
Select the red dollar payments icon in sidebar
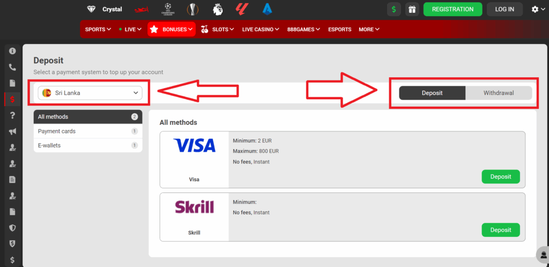(13, 99)
